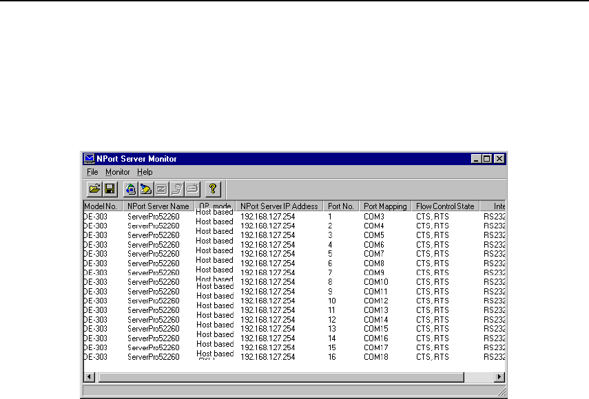This screenshot has width=589, height=399.
Task: Select the COM15 port mapping cell
Action: pyautogui.click(x=376, y=329)
